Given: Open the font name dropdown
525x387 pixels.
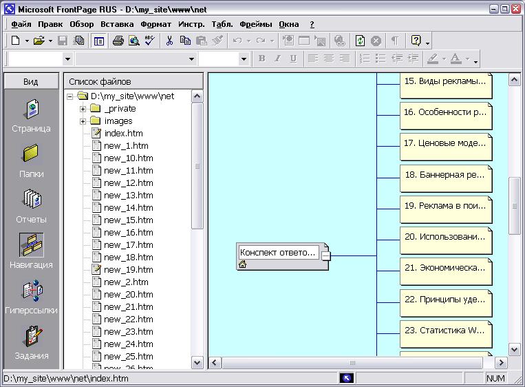Looking at the screenshot, I should pos(191,59).
